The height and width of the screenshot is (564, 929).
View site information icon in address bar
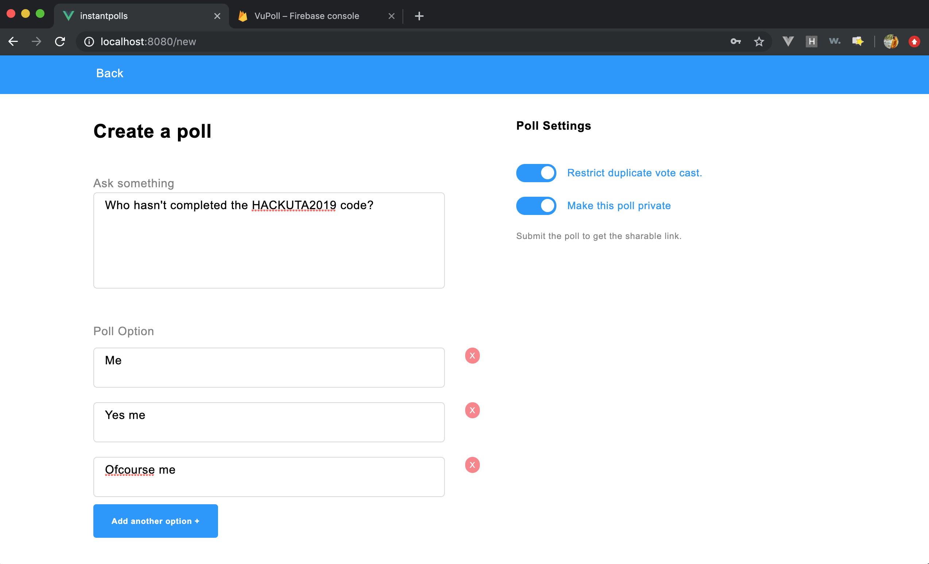tap(89, 42)
